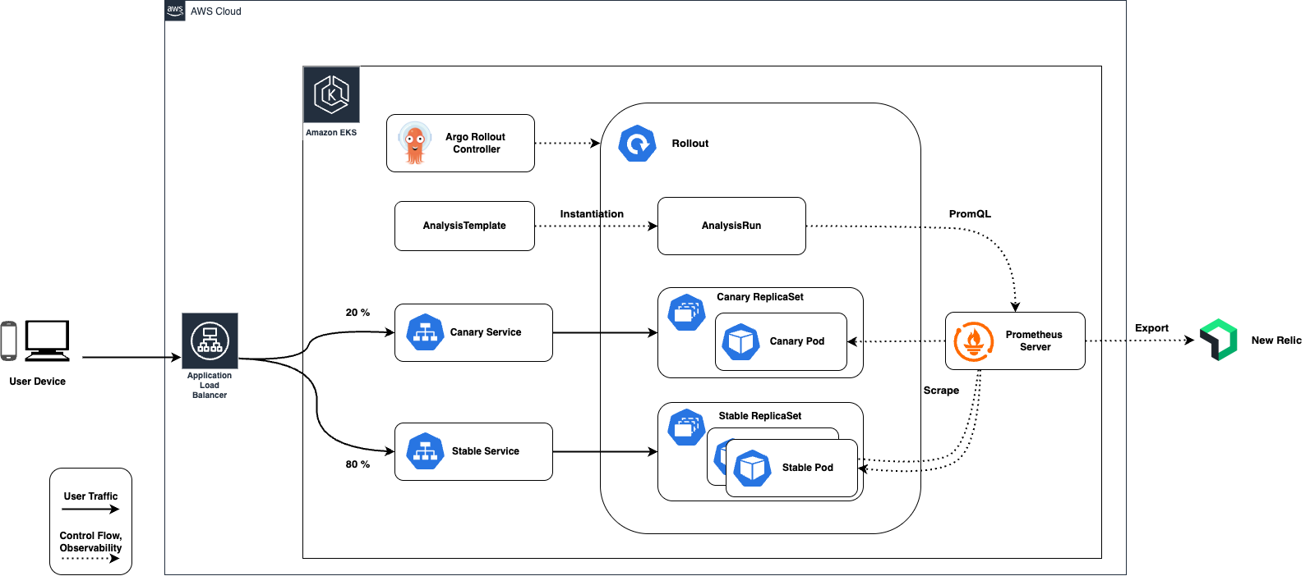Click the Instantiation label

tap(592, 214)
